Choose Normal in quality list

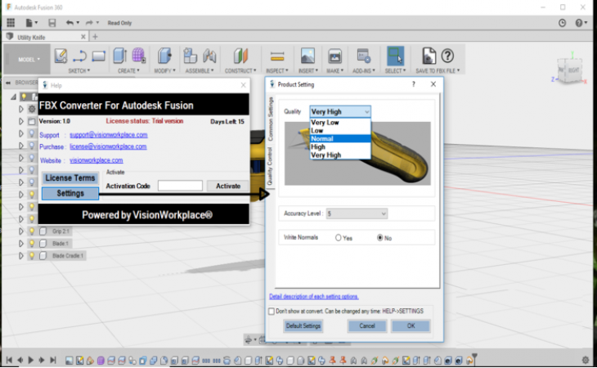pyautogui.click(x=340, y=138)
